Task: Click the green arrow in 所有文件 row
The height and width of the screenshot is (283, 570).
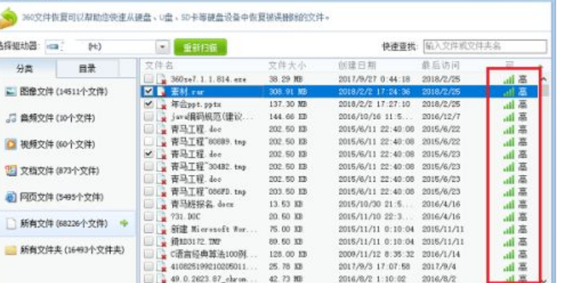Action: click(x=124, y=224)
